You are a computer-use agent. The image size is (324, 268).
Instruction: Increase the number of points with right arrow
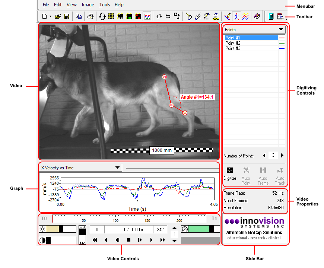tap(282, 156)
